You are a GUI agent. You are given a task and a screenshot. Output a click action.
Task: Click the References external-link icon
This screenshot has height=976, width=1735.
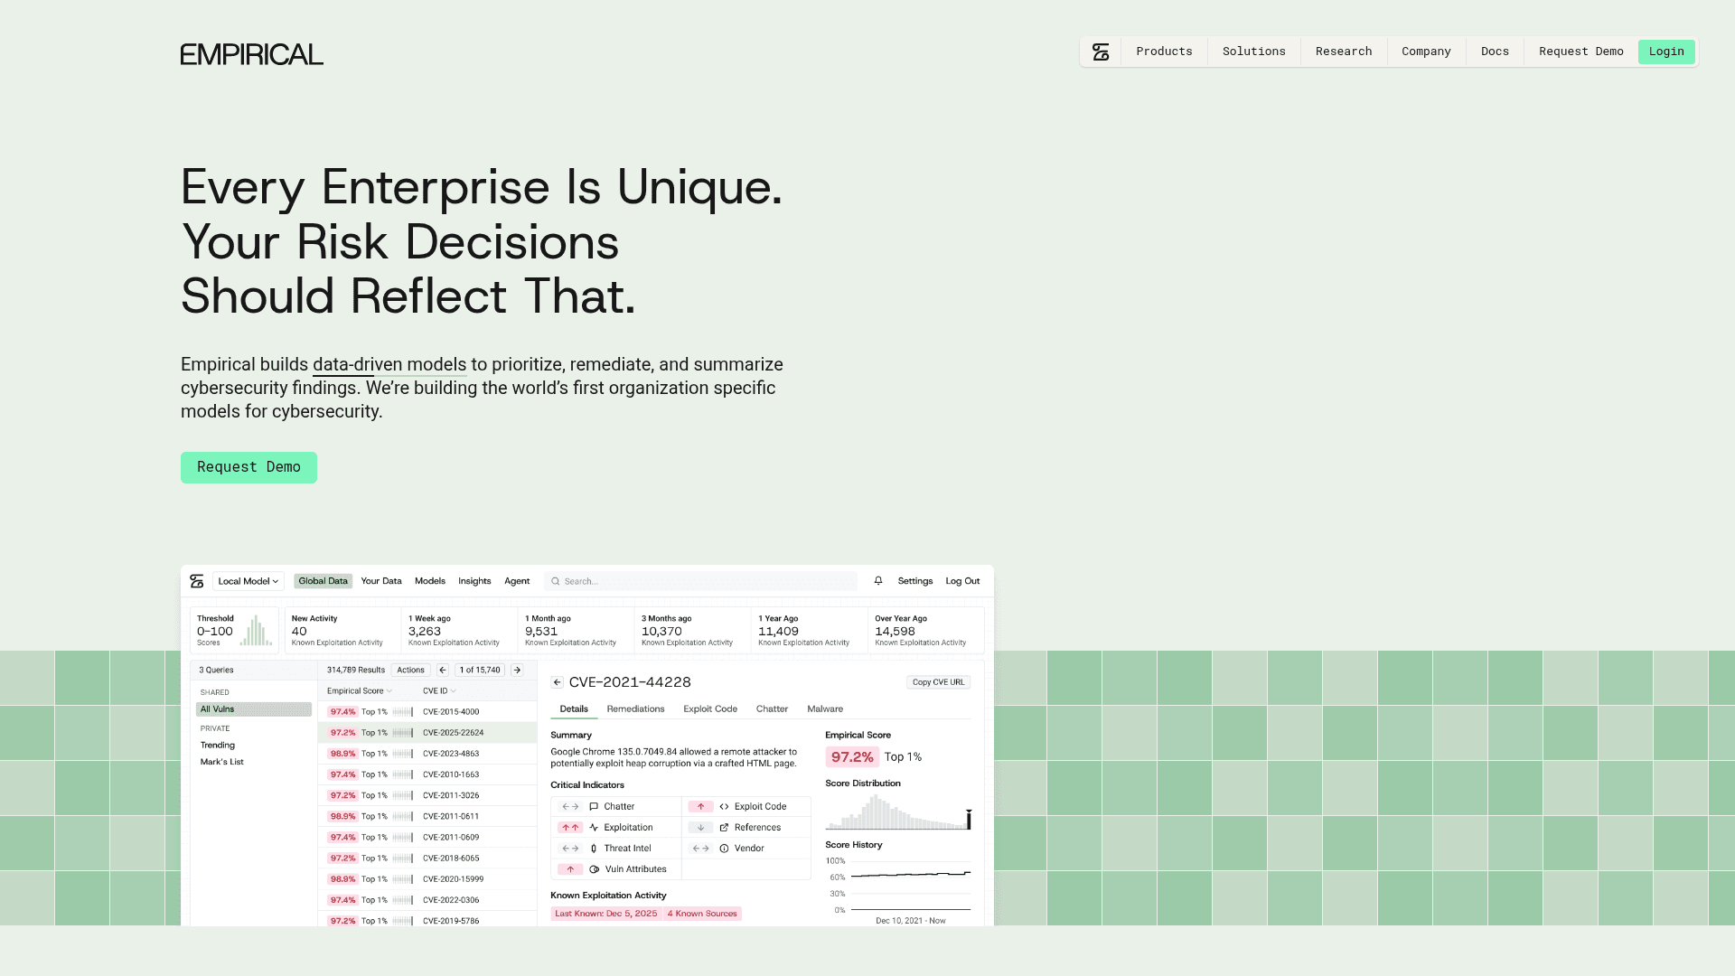(x=724, y=828)
